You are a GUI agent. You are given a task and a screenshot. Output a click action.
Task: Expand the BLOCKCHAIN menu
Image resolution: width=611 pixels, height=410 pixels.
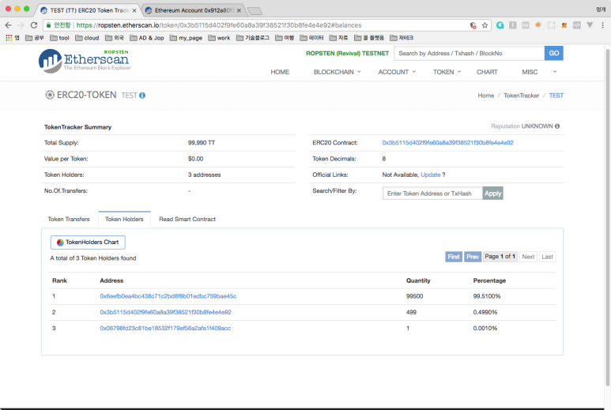338,72
